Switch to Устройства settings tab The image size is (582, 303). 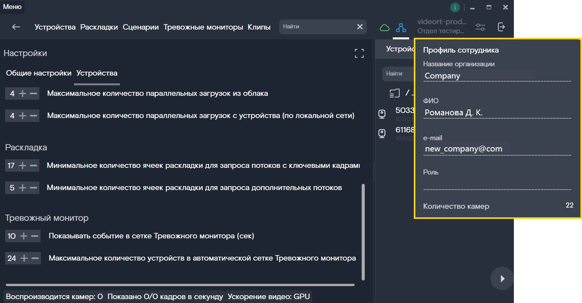coord(97,73)
